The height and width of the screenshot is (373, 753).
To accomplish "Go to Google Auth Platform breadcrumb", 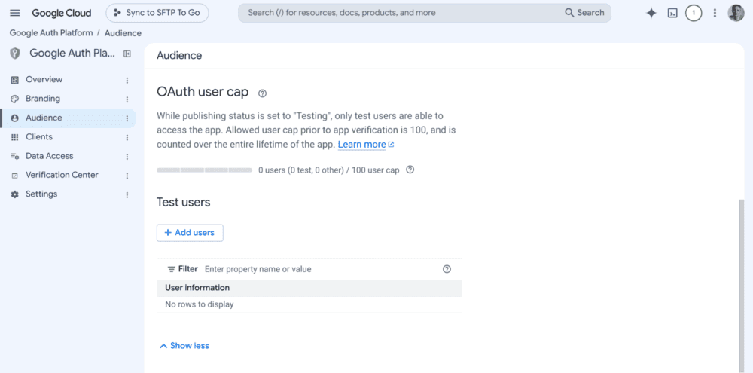I will coord(51,33).
